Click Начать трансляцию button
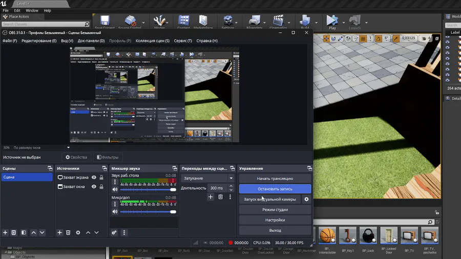 275,179
